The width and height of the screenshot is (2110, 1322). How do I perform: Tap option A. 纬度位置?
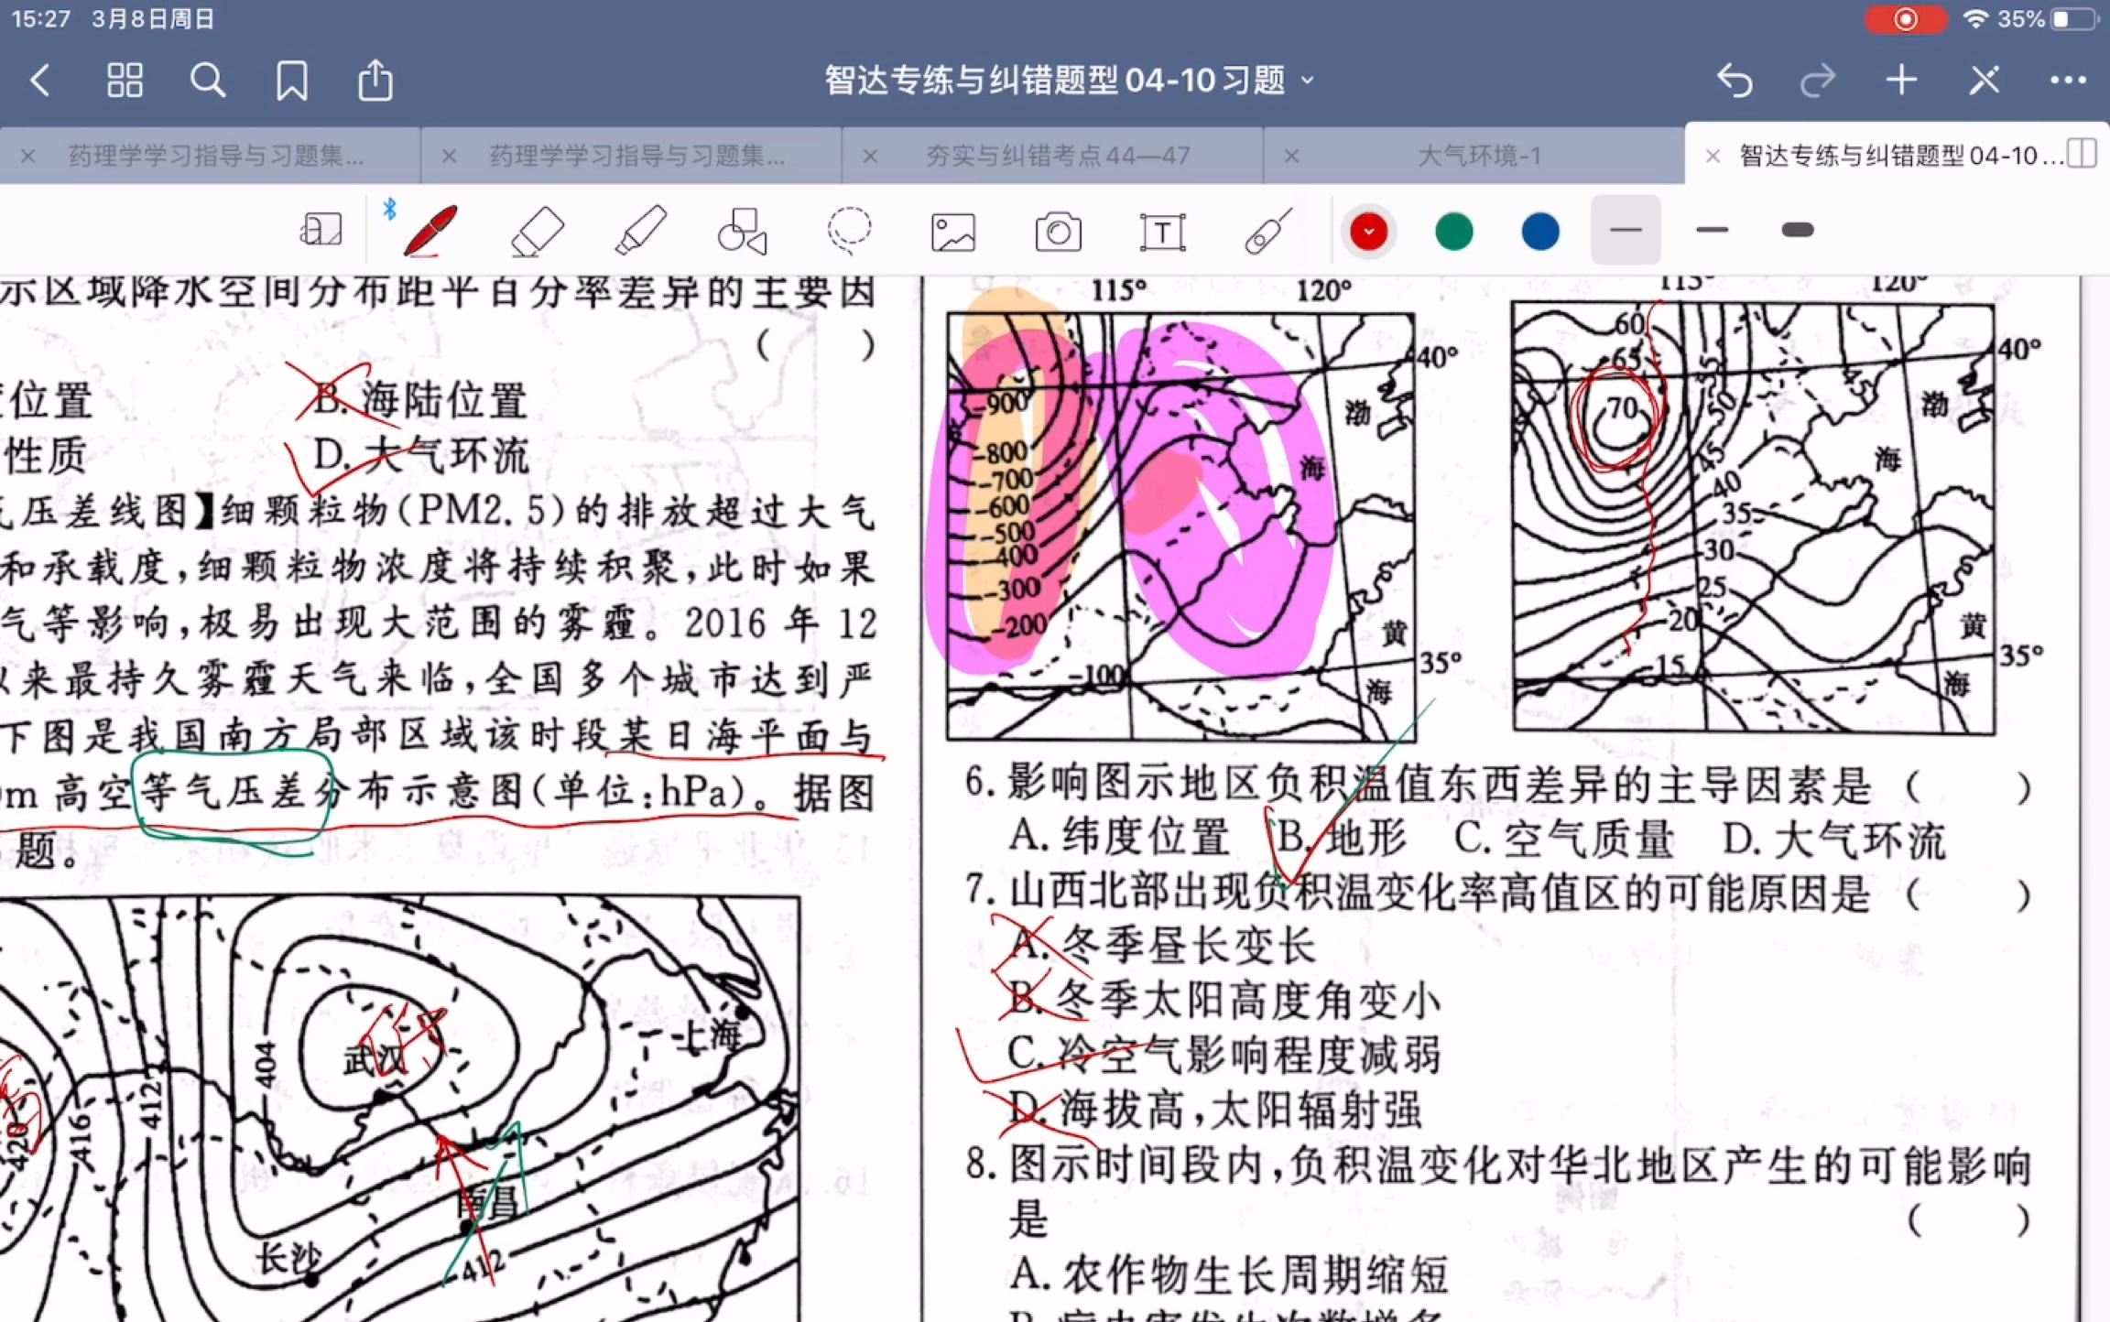tap(1120, 837)
